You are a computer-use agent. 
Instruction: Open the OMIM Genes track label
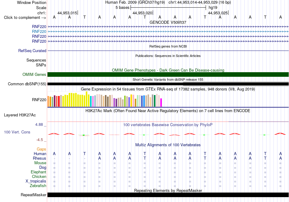34,74
